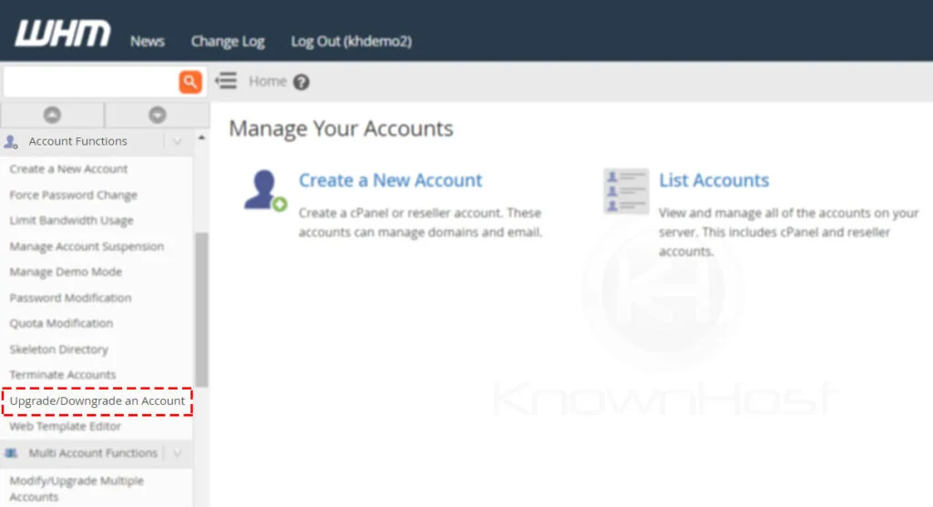
Task: Select Force Password Change in sidebar
Action: 73,195
